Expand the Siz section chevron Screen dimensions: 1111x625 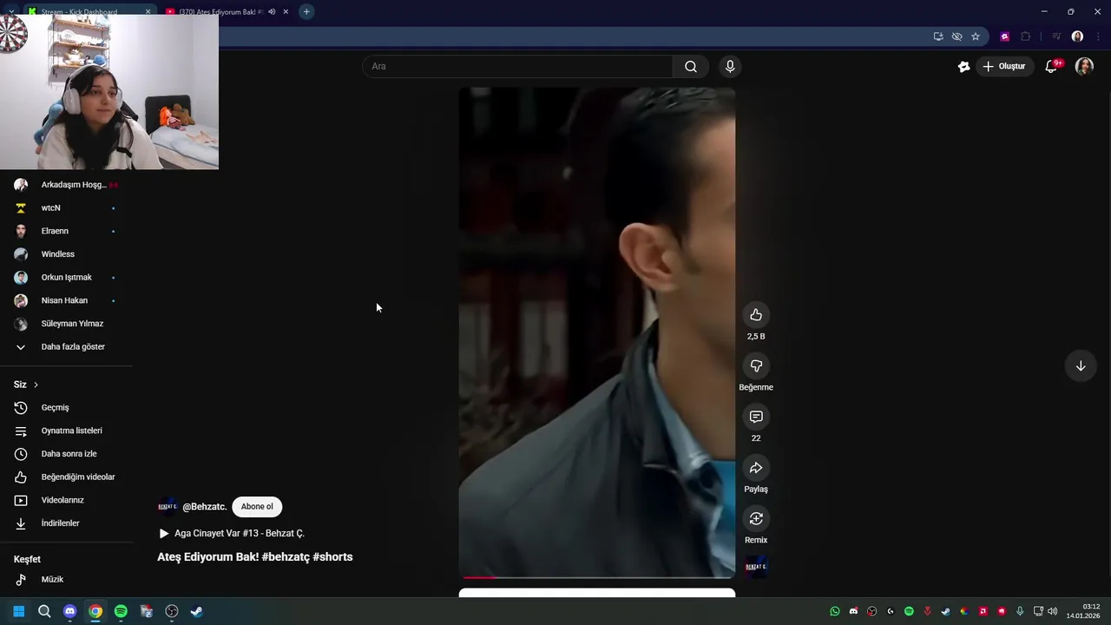[36, 385]
